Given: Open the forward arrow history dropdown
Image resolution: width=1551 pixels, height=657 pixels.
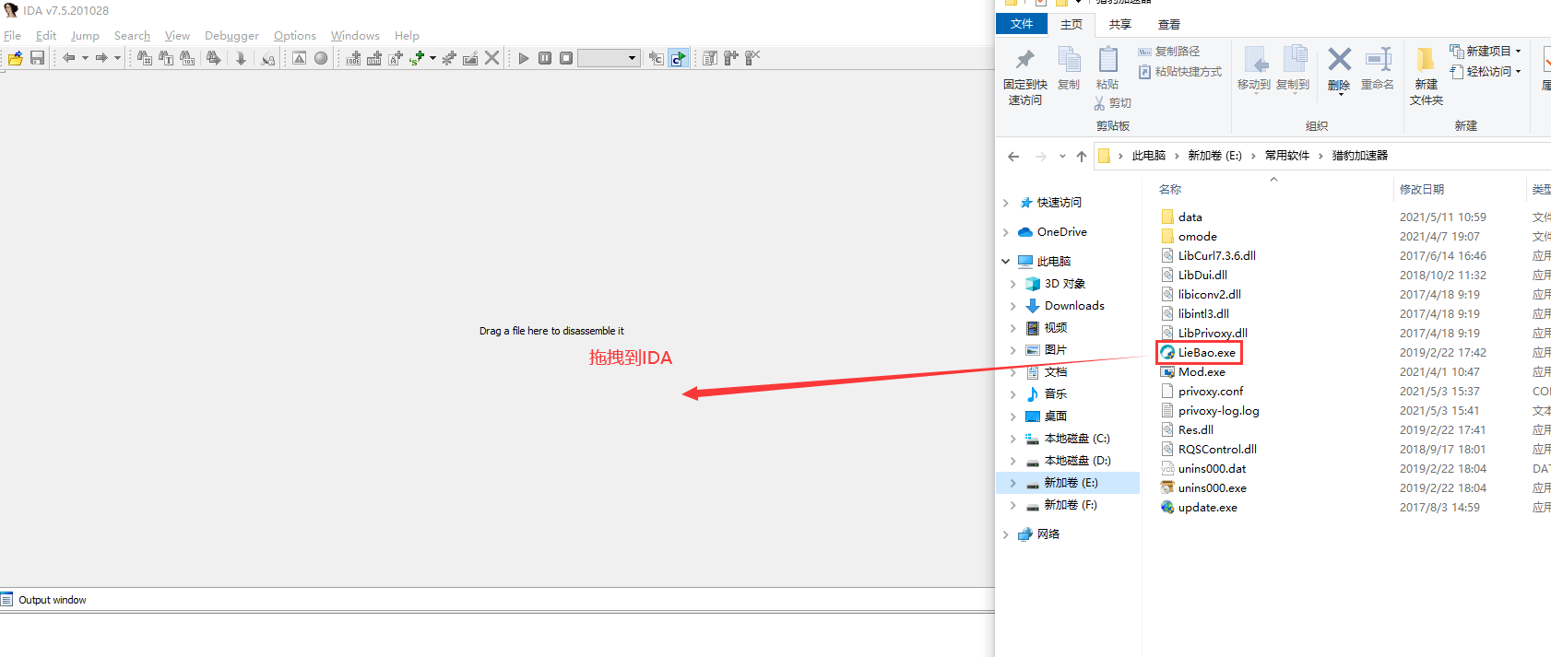Looking at the screenshot, I should (x=117, y=58).
